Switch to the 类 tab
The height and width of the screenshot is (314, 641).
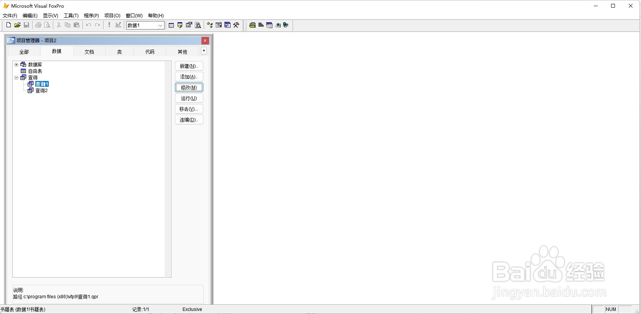(119, 52)
